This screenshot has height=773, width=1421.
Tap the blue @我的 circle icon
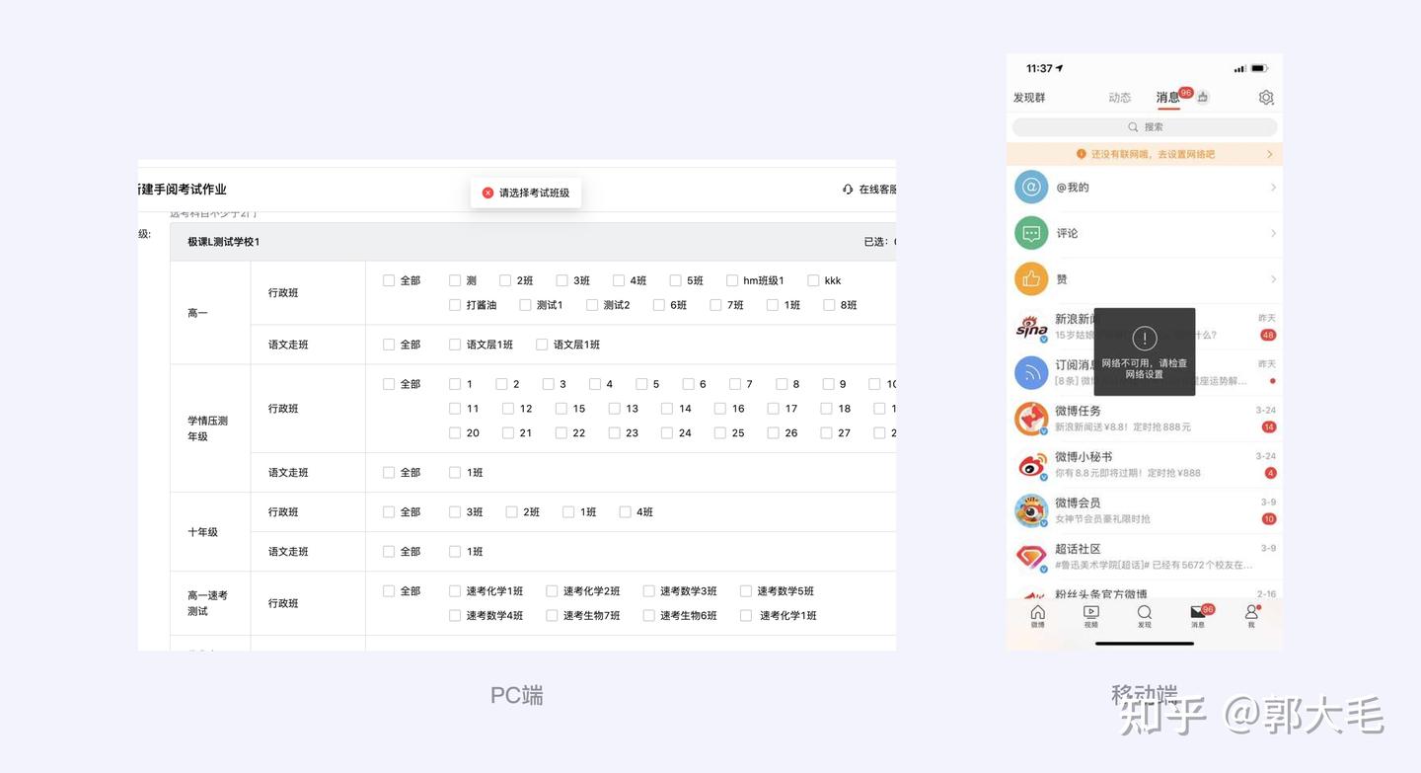[x=1031, y=187]
